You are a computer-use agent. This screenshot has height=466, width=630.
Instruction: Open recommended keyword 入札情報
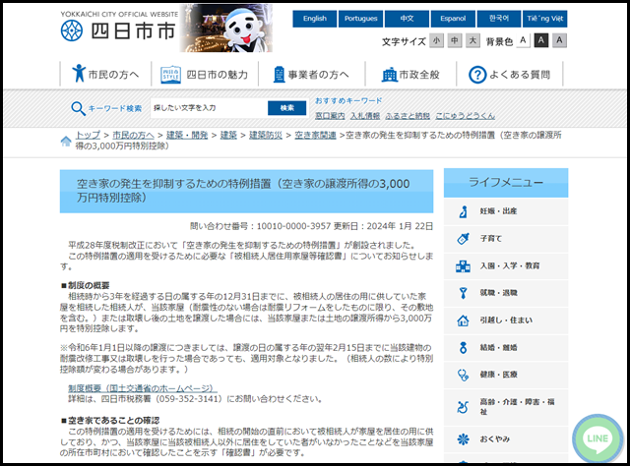[365, 116]
